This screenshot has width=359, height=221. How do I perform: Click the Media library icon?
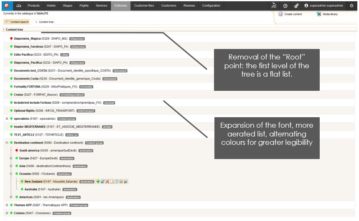tap(319, 14)
